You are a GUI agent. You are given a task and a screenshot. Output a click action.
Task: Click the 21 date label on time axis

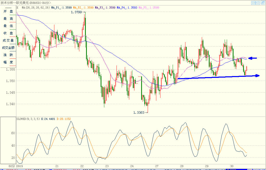click(x=57, y=166)
